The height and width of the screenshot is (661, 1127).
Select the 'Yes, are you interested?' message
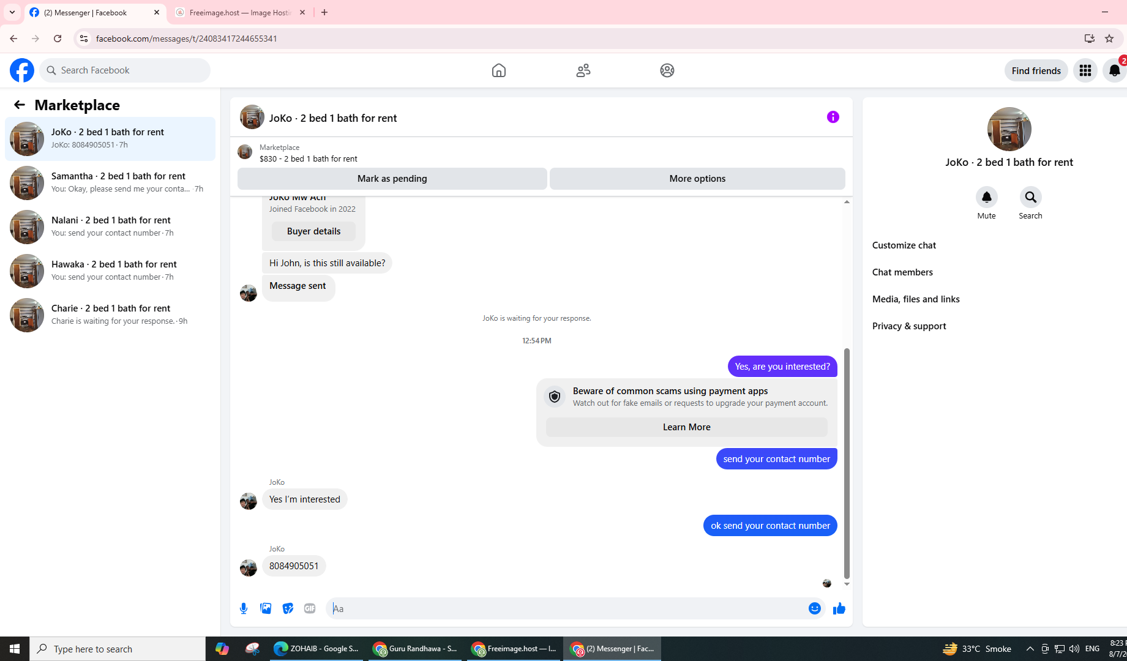(x=782, y=367)
